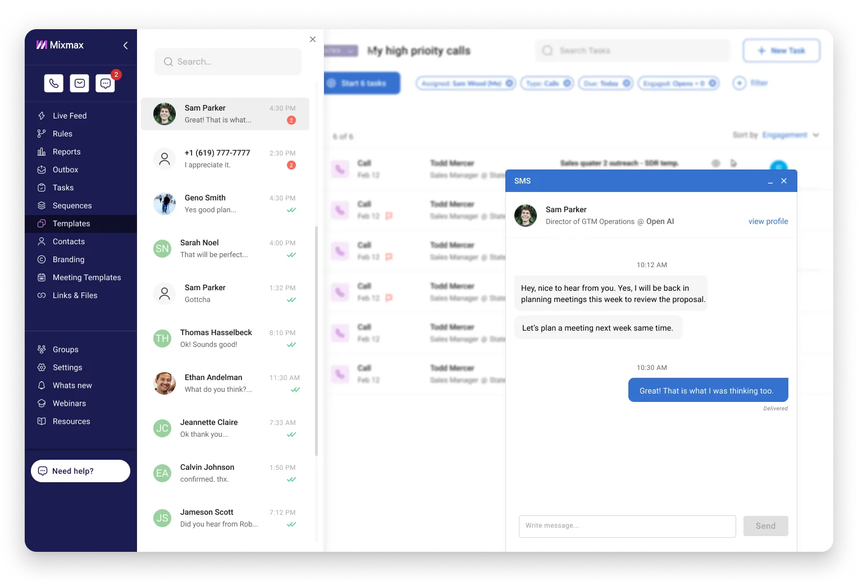Image resolution: width=858 pixels, height=581 pixels.
Task: Collapse the Mixmax sidebar with the chevron
Action: (x=125, y=45)
